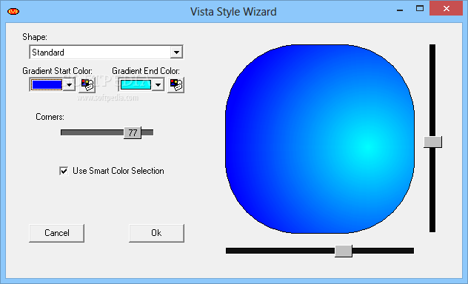Close the Vista Style Wizard window

447,9
